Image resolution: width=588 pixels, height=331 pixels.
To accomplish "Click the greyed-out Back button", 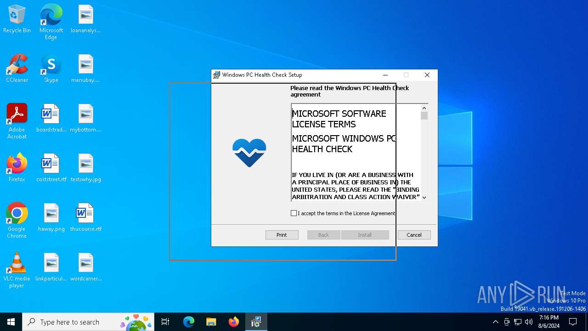I will [x=324, y=235].
